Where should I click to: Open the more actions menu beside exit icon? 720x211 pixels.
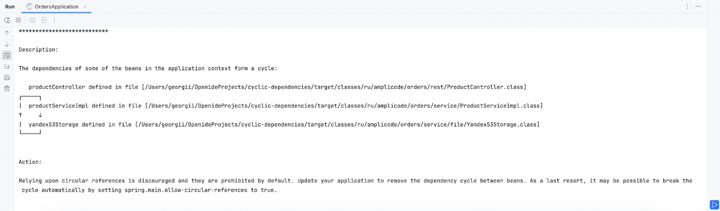tap(54, 20)
